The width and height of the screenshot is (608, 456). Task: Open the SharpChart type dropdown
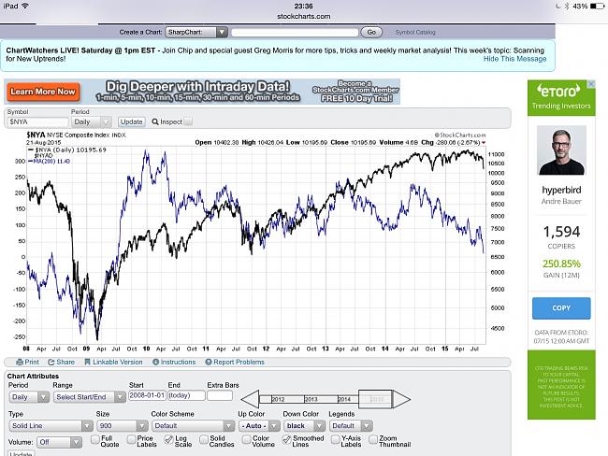pos(196,32)
